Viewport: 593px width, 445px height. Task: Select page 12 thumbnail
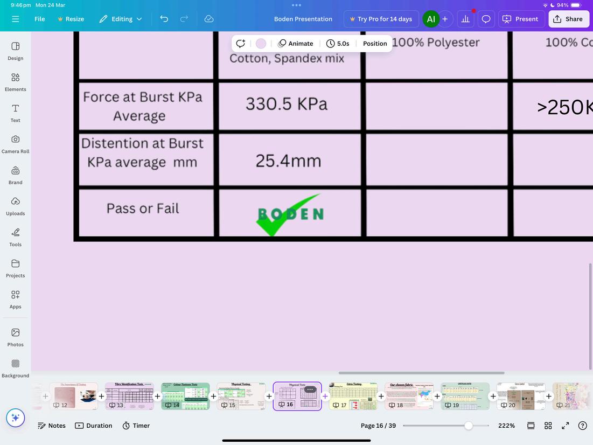pos(74,396)
